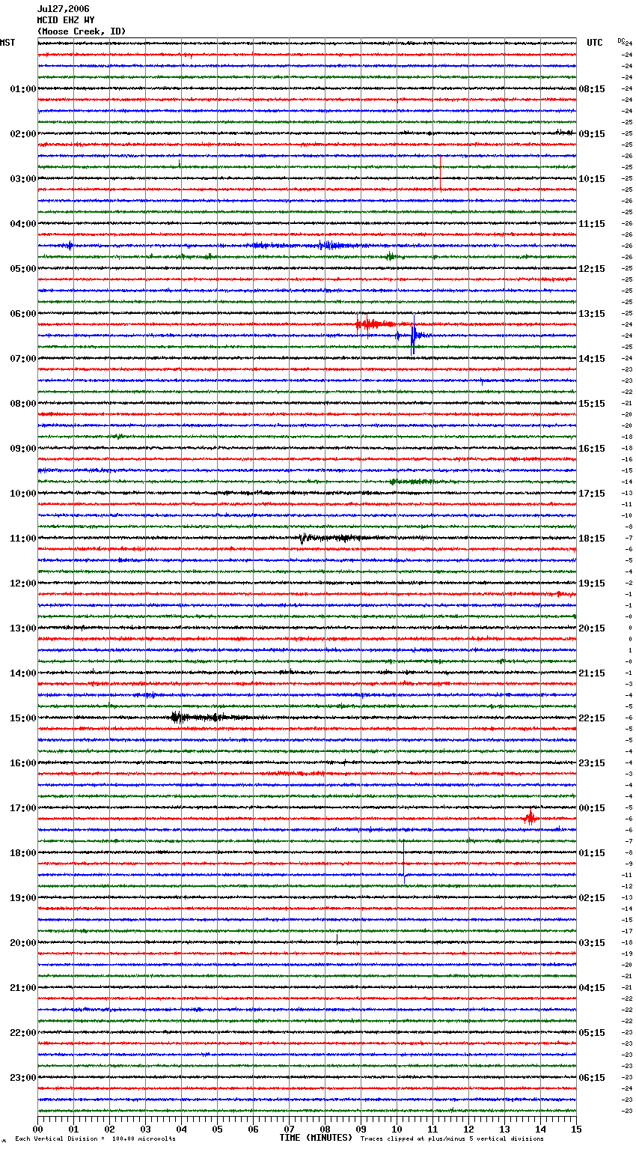Select the 02:00 MST hour label
This screenshot has width=636, height=1149.
coord(22,134)
